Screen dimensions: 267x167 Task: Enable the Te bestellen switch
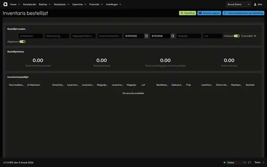pos(256,36)
